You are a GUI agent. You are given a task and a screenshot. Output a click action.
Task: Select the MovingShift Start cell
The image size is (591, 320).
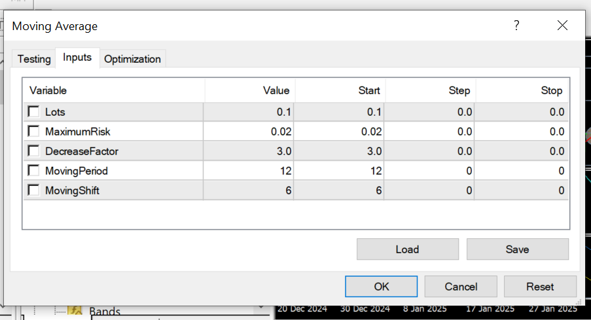[x=339, y=190]
